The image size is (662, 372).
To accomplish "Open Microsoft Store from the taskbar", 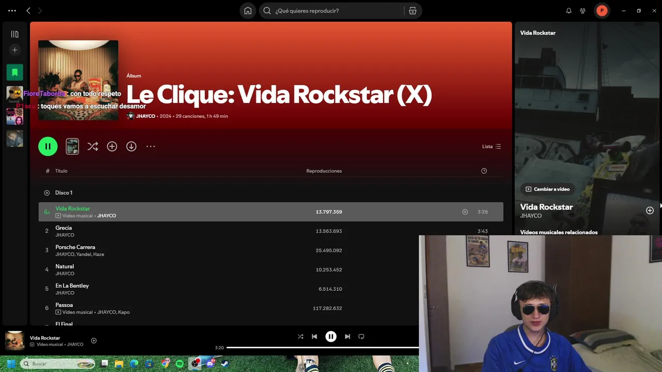I will click(x=149, y=364).
